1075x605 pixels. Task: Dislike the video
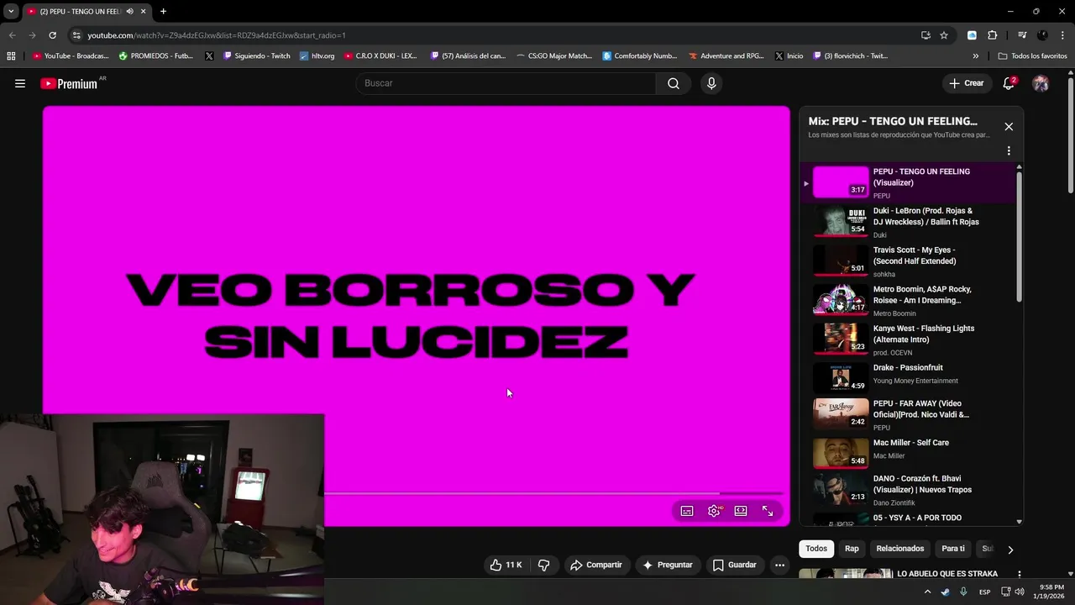point(543,566)
